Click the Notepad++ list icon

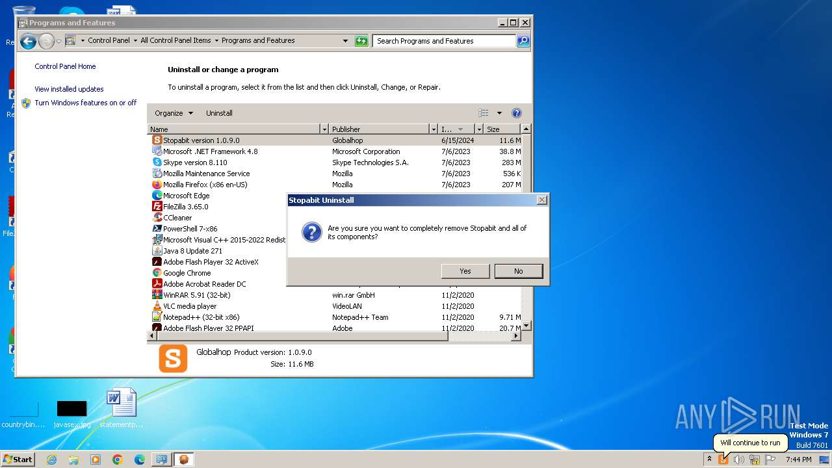click(x=157, y=317)
